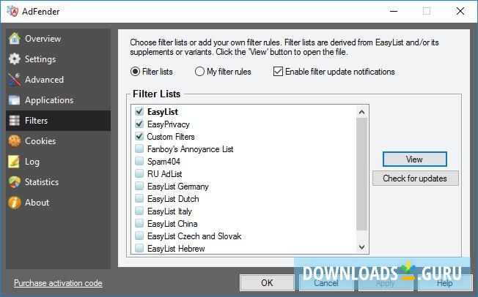Uncheck the EasyPrivacy filter checkbox
The width and height of the screenshot is (478, 297).
(x=139, y=124)
